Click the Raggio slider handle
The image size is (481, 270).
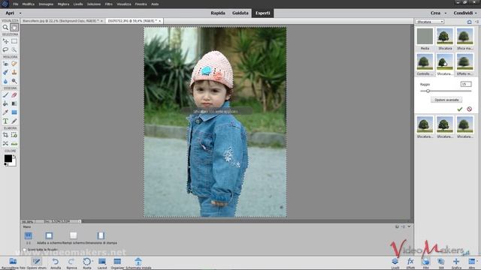coord(428,91)
